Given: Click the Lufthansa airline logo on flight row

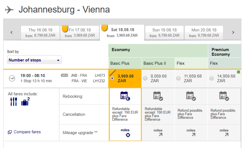Looking at the screenshot, I should point(12,78).
